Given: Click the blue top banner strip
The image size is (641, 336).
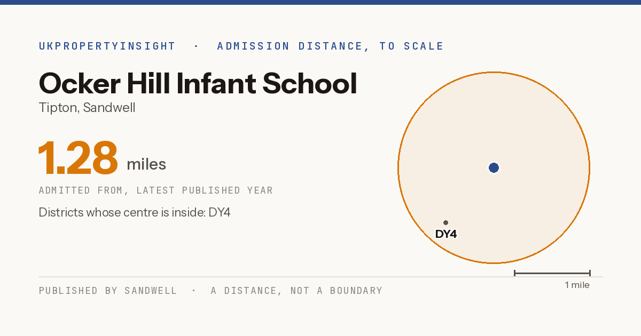Looking at the screenshot, I should click(320, 2).
